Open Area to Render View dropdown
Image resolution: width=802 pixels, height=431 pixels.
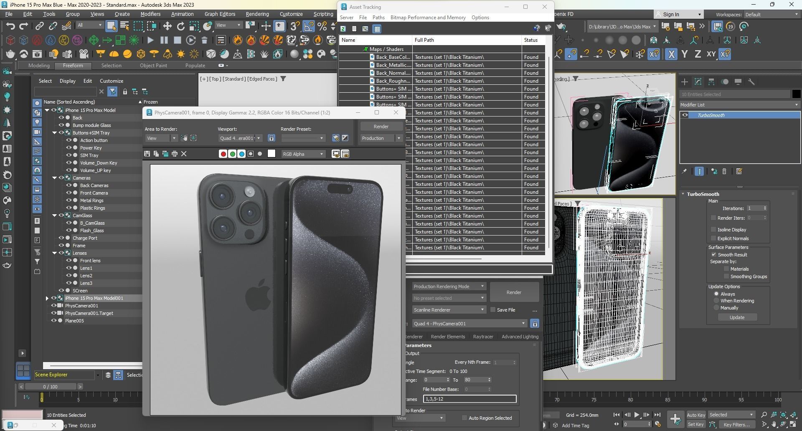(x=161, y=138)
